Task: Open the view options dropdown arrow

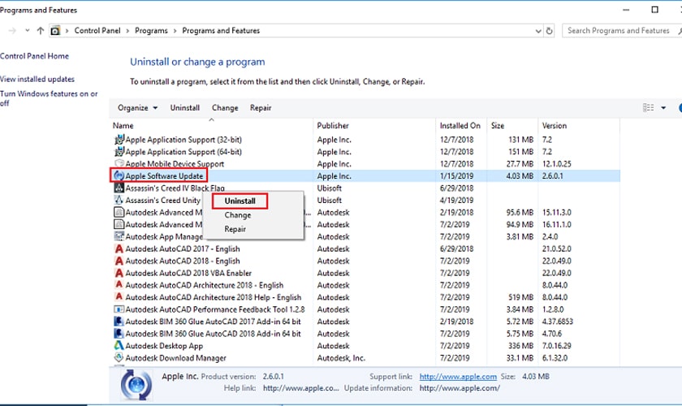Action: pos(663,107)
